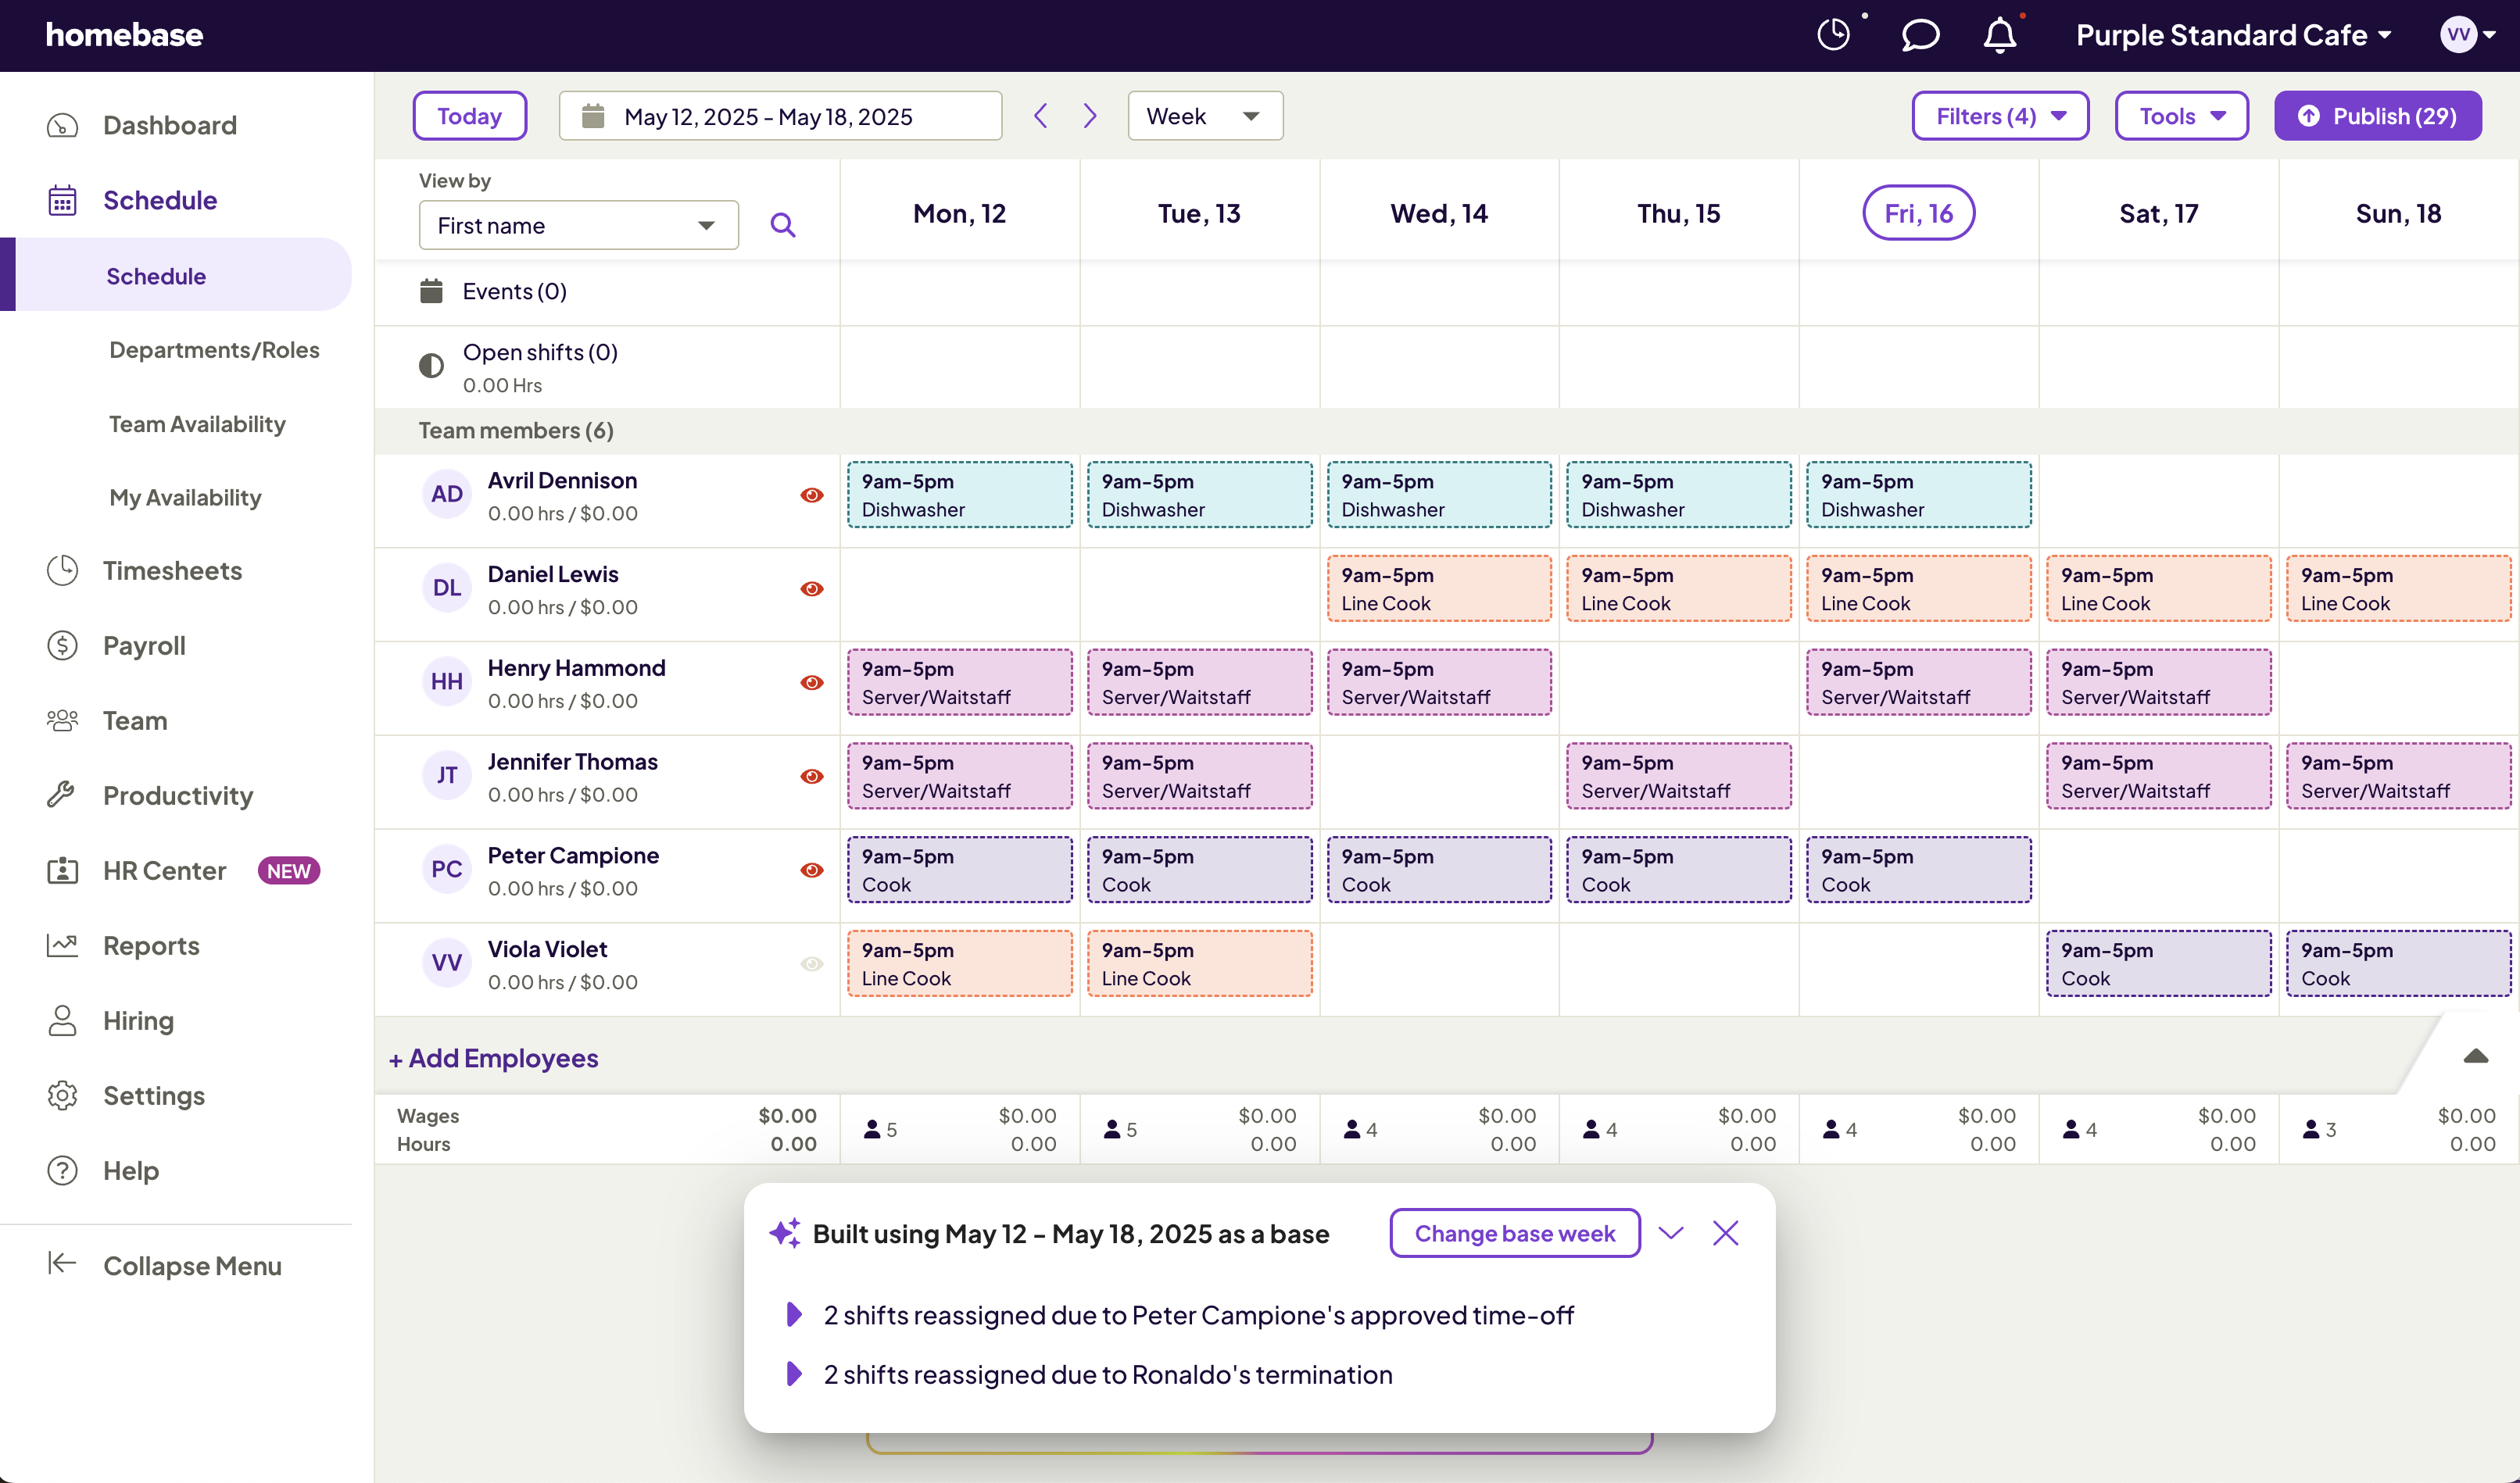Go to Departments/Roles
The image size is (2520, 1483).
214,348
